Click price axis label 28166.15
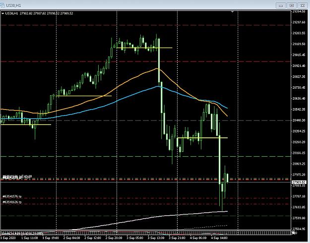The image size is (310, 243). pos(299,153)
